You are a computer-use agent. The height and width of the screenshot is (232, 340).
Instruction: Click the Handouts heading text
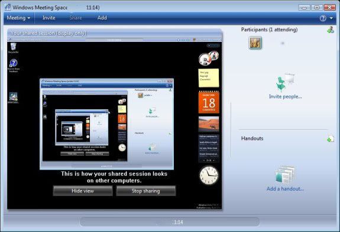click(x=252, y=139)
